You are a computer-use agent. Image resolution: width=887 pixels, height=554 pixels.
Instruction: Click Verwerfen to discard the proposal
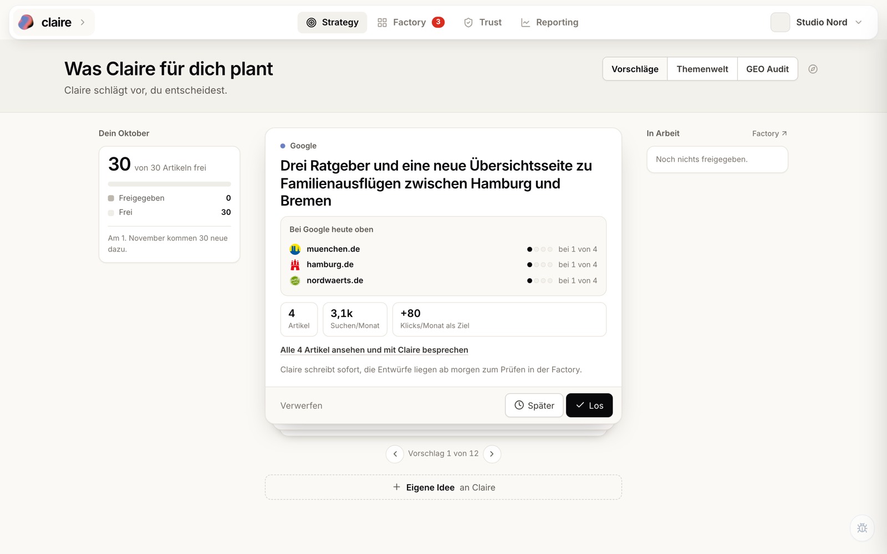tap(301, 406)
